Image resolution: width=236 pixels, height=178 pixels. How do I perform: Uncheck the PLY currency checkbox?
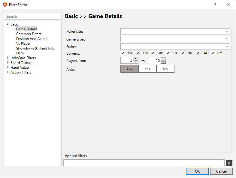[x=213, y=53]
